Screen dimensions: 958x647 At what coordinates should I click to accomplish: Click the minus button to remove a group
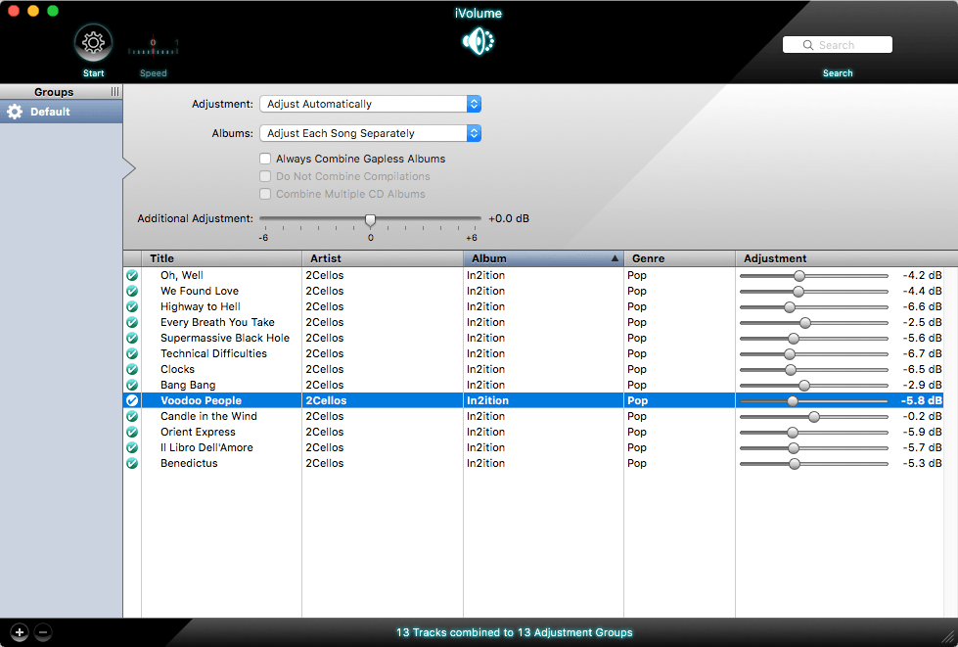43,632
